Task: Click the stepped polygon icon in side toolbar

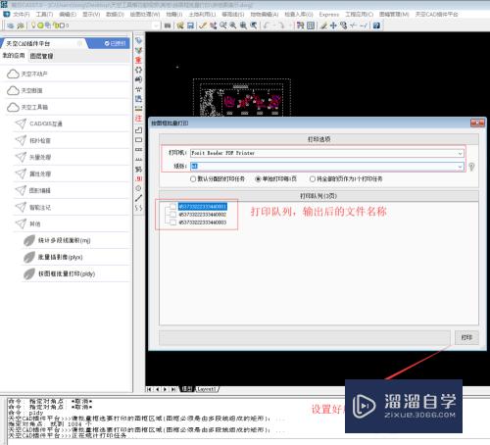Action: pos(138,130)
